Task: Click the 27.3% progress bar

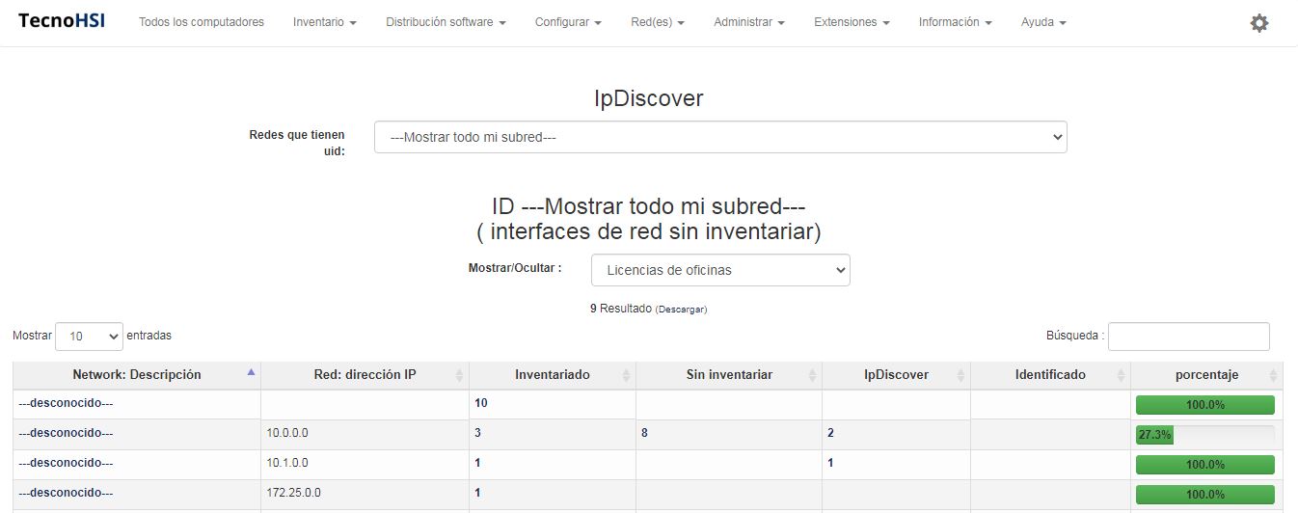Action: click(x=1204, y=435)
